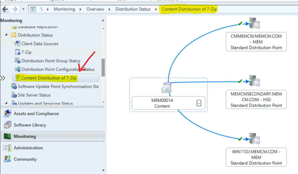This screenshot has height=174, width=298.
Task: Select CMMEMCM.MEMCM.COM distribution point box
Action: coord(256,42)
